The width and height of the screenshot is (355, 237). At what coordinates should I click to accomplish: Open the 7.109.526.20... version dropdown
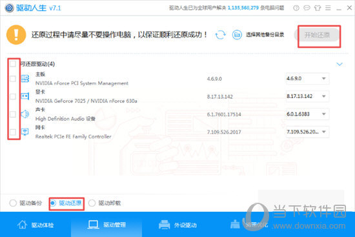(x=307, y=132)
